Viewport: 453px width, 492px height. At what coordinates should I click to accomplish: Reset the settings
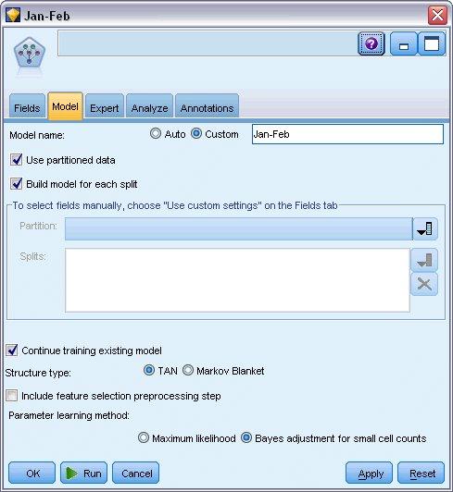click(x=422, y=473)
